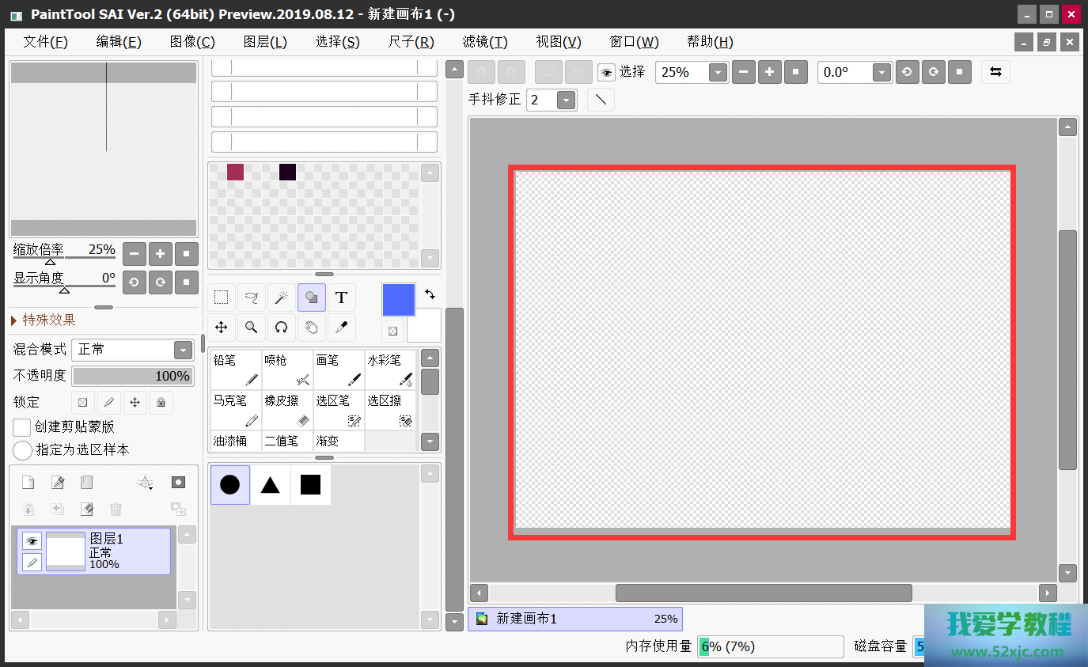Click the swap foreground/background colors arrow
The image size is (1088, 667).
coord(430,294)
